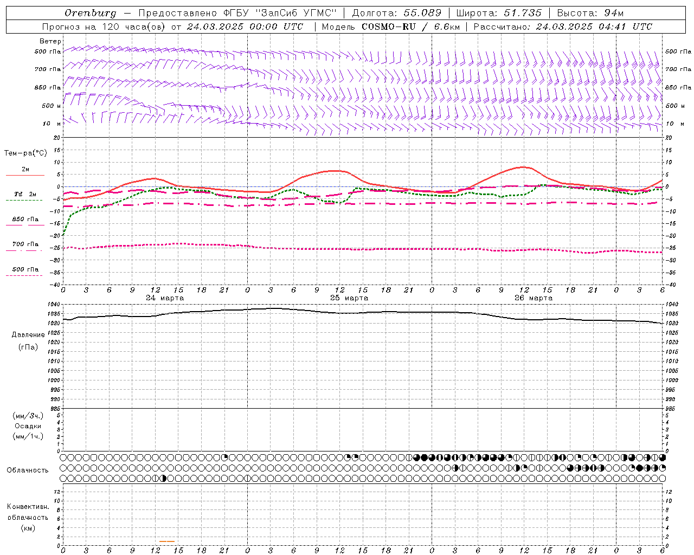Click the '500 гПа' temperature legend entry

(x=25, y=269)
